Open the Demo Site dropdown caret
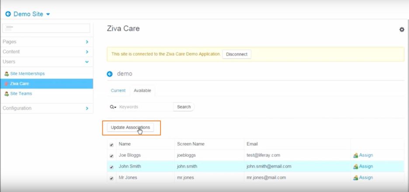Screen dimensions: 409x192 [x=48, y=14]
